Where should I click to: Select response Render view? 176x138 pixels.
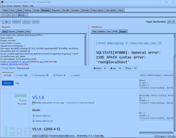click(x=123, y=31)
